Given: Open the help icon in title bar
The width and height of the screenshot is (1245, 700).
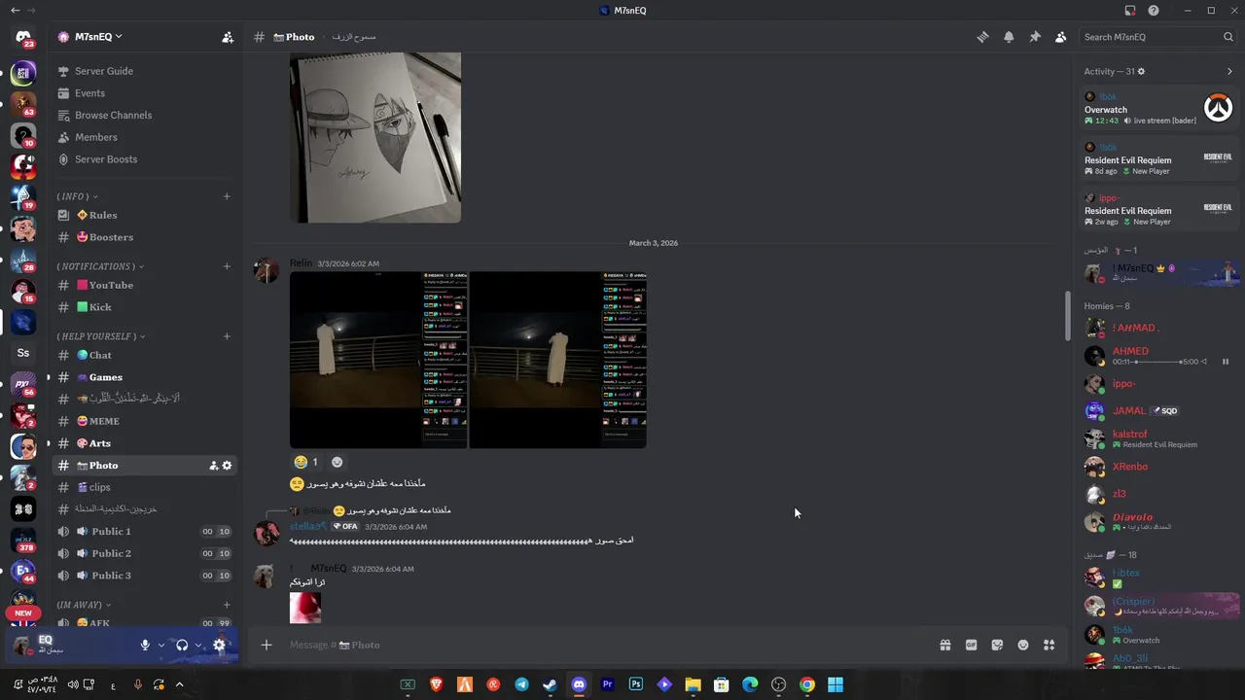Looking at the screenshot, I should pos(1154,11).
